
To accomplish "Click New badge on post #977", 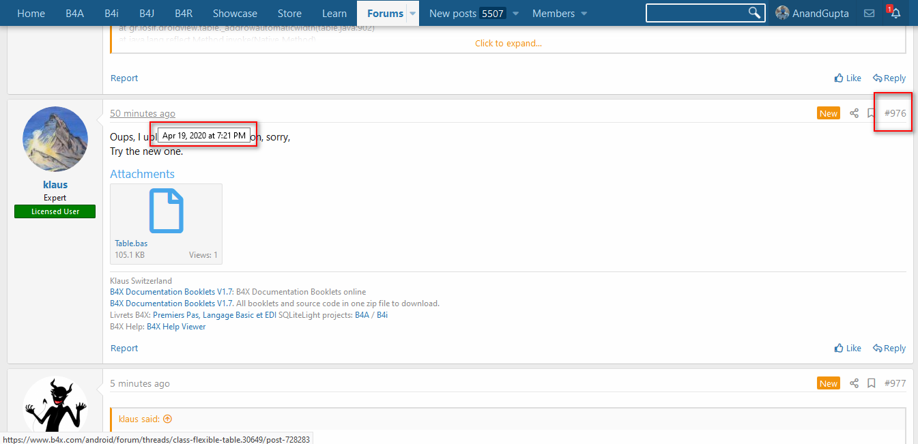I will pos(829,383).
